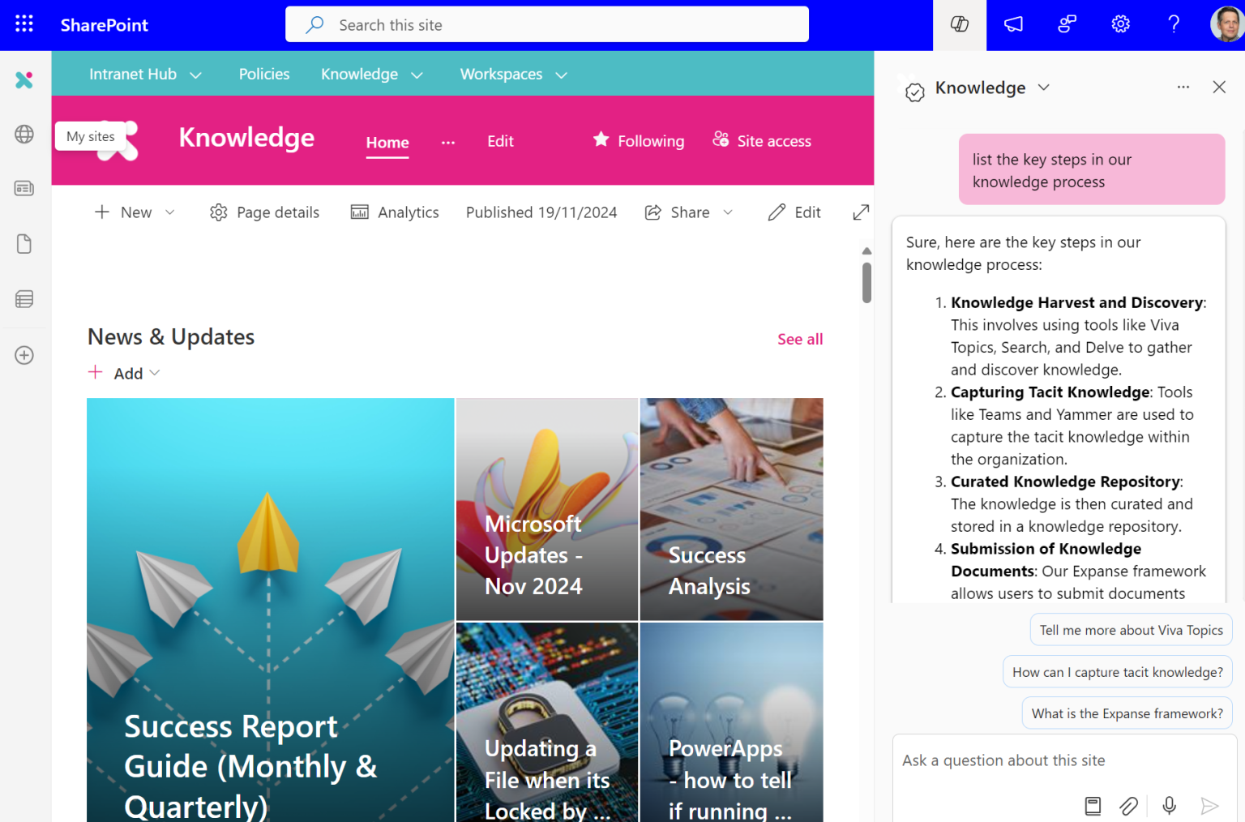This screenshot has width=1245, height=822.
Task: Click the page vertical scrollbar thumb
Action: coord(866,283)
